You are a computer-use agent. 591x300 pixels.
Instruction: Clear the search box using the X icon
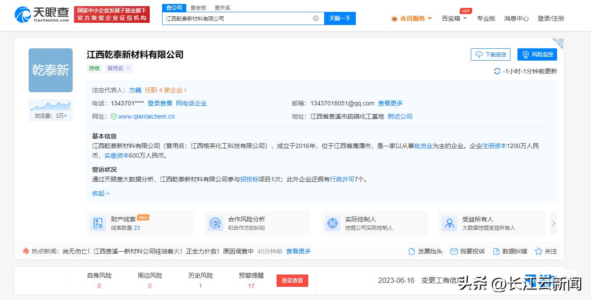(x=314, y=18)
